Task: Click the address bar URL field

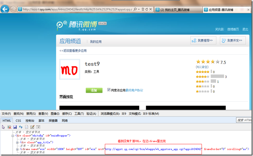Action: tap(77, 9)
